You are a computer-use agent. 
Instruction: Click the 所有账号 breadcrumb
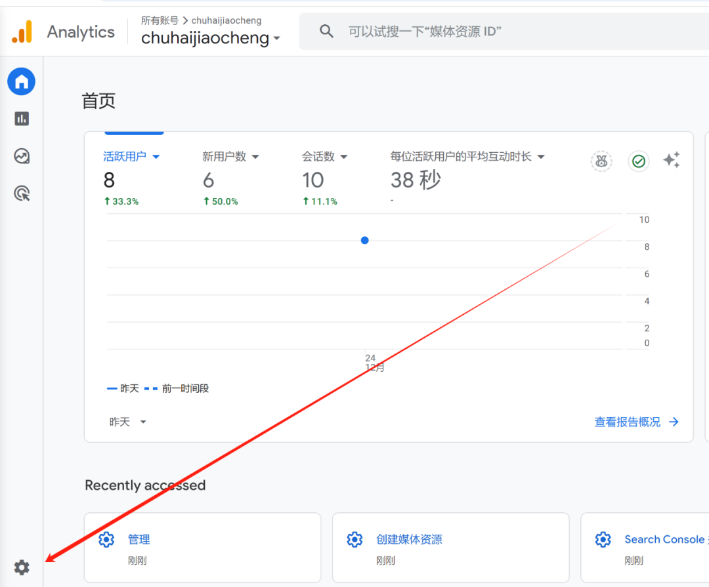(x=159, y=20)
